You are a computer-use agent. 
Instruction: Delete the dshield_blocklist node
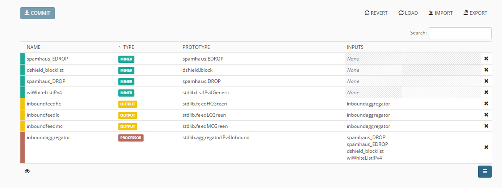point(486,70)
